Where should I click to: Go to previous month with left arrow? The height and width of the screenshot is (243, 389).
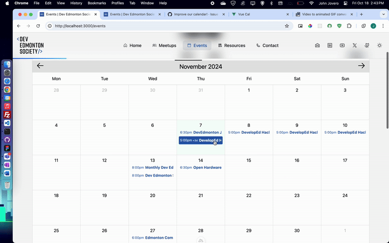pyautogui.click(x=40, y=66)
